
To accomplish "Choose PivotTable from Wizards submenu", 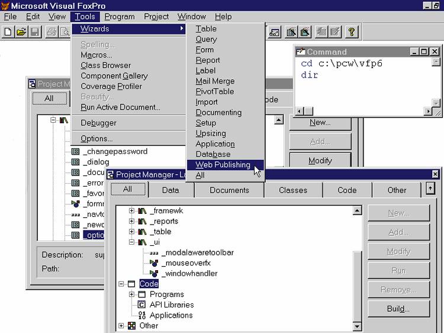I will (x=226, y=92).
